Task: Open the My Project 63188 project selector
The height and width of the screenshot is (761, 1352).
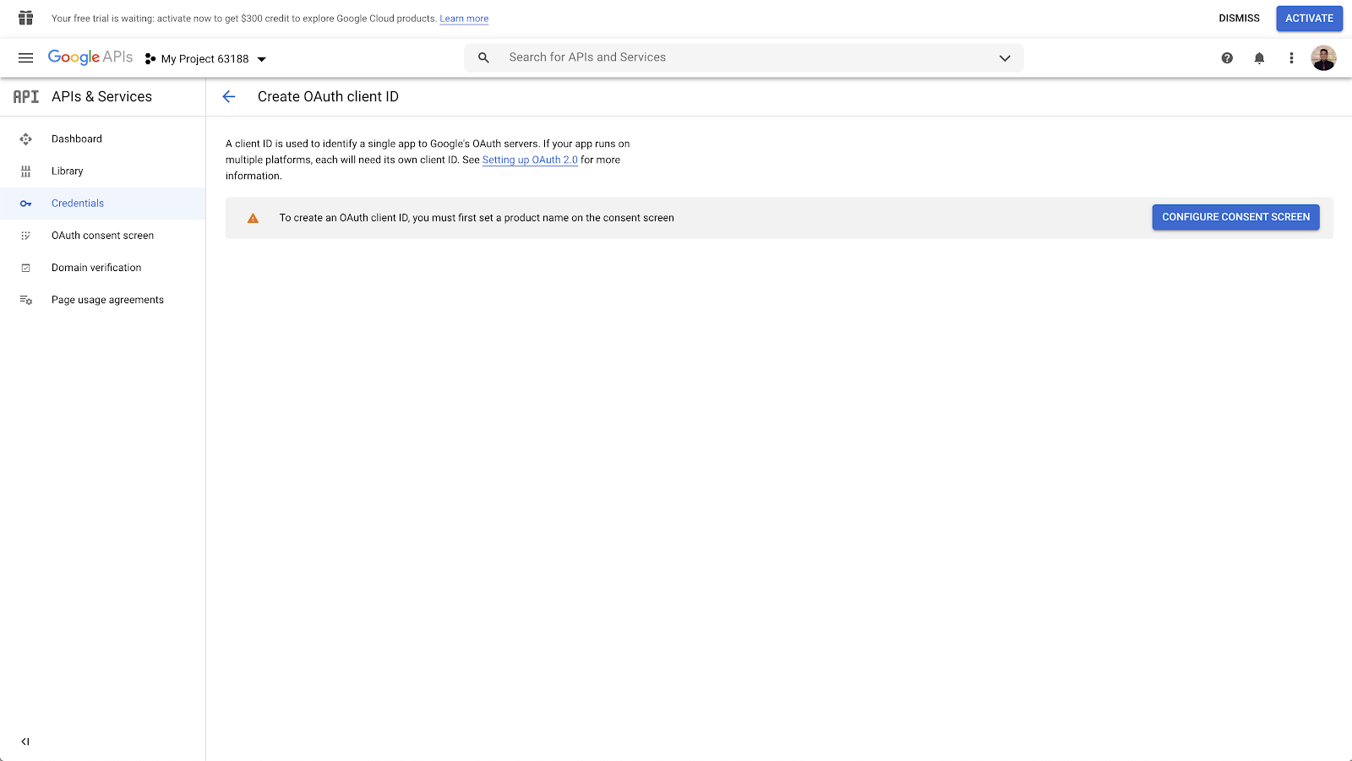Action: 206,59
